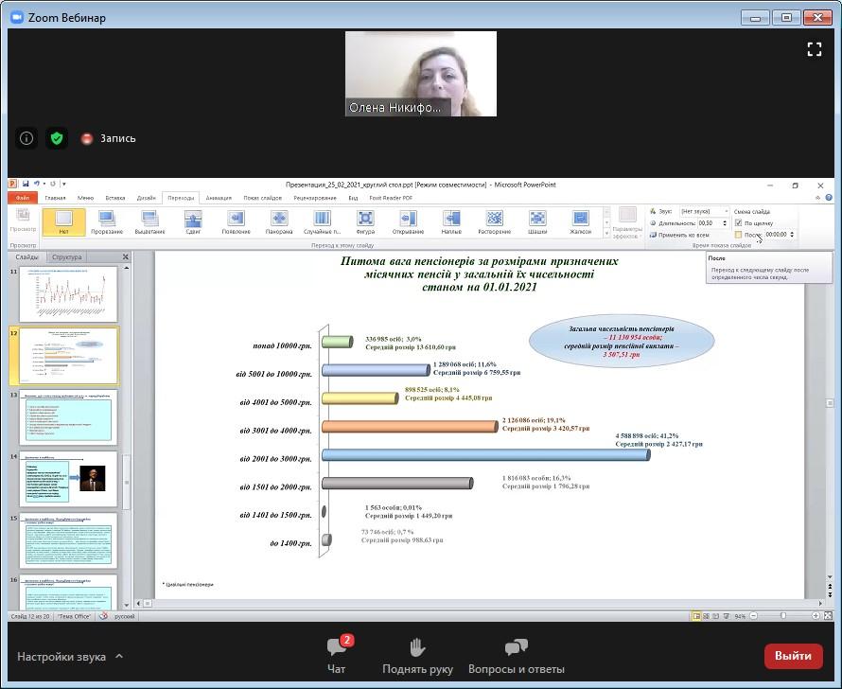Image resolution: width=842 pixels, height=689 pixels.
Task: Select the Fade (Выцветание) transition
Action: 149,221
